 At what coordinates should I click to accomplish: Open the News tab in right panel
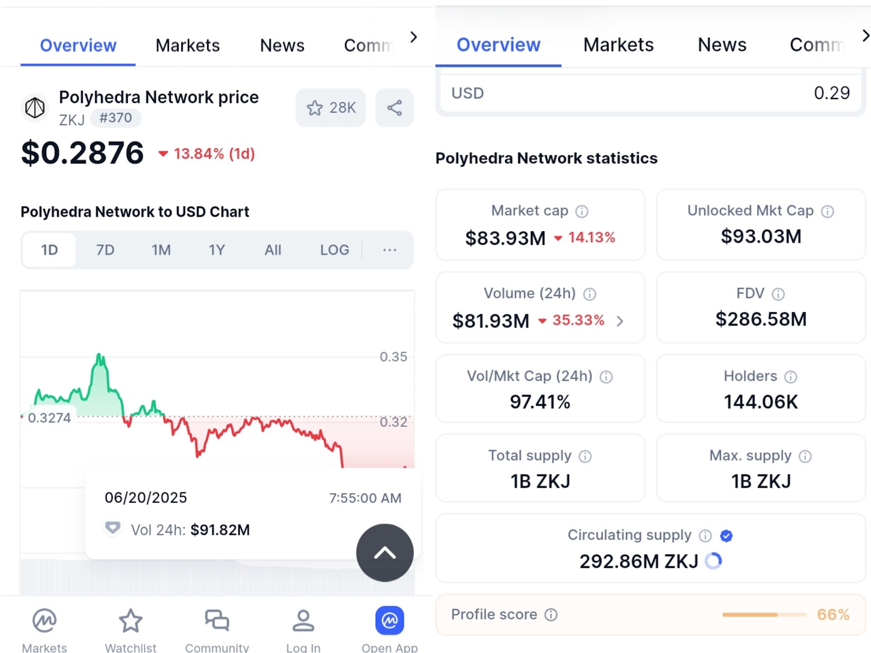pyautogui.click(x=722, y=45)
